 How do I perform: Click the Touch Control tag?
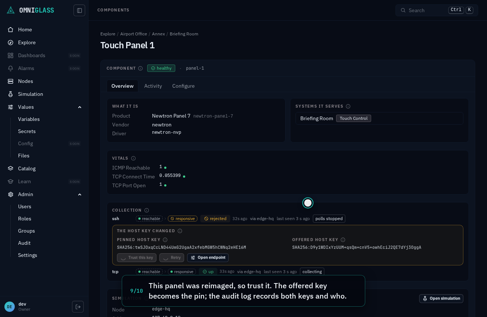pyautogui.click(x=353, y=118)
